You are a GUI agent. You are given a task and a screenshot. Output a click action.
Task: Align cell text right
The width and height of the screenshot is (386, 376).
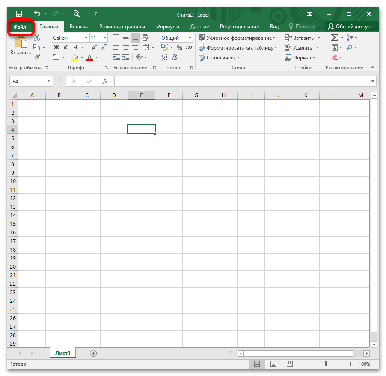pos(135,47)
